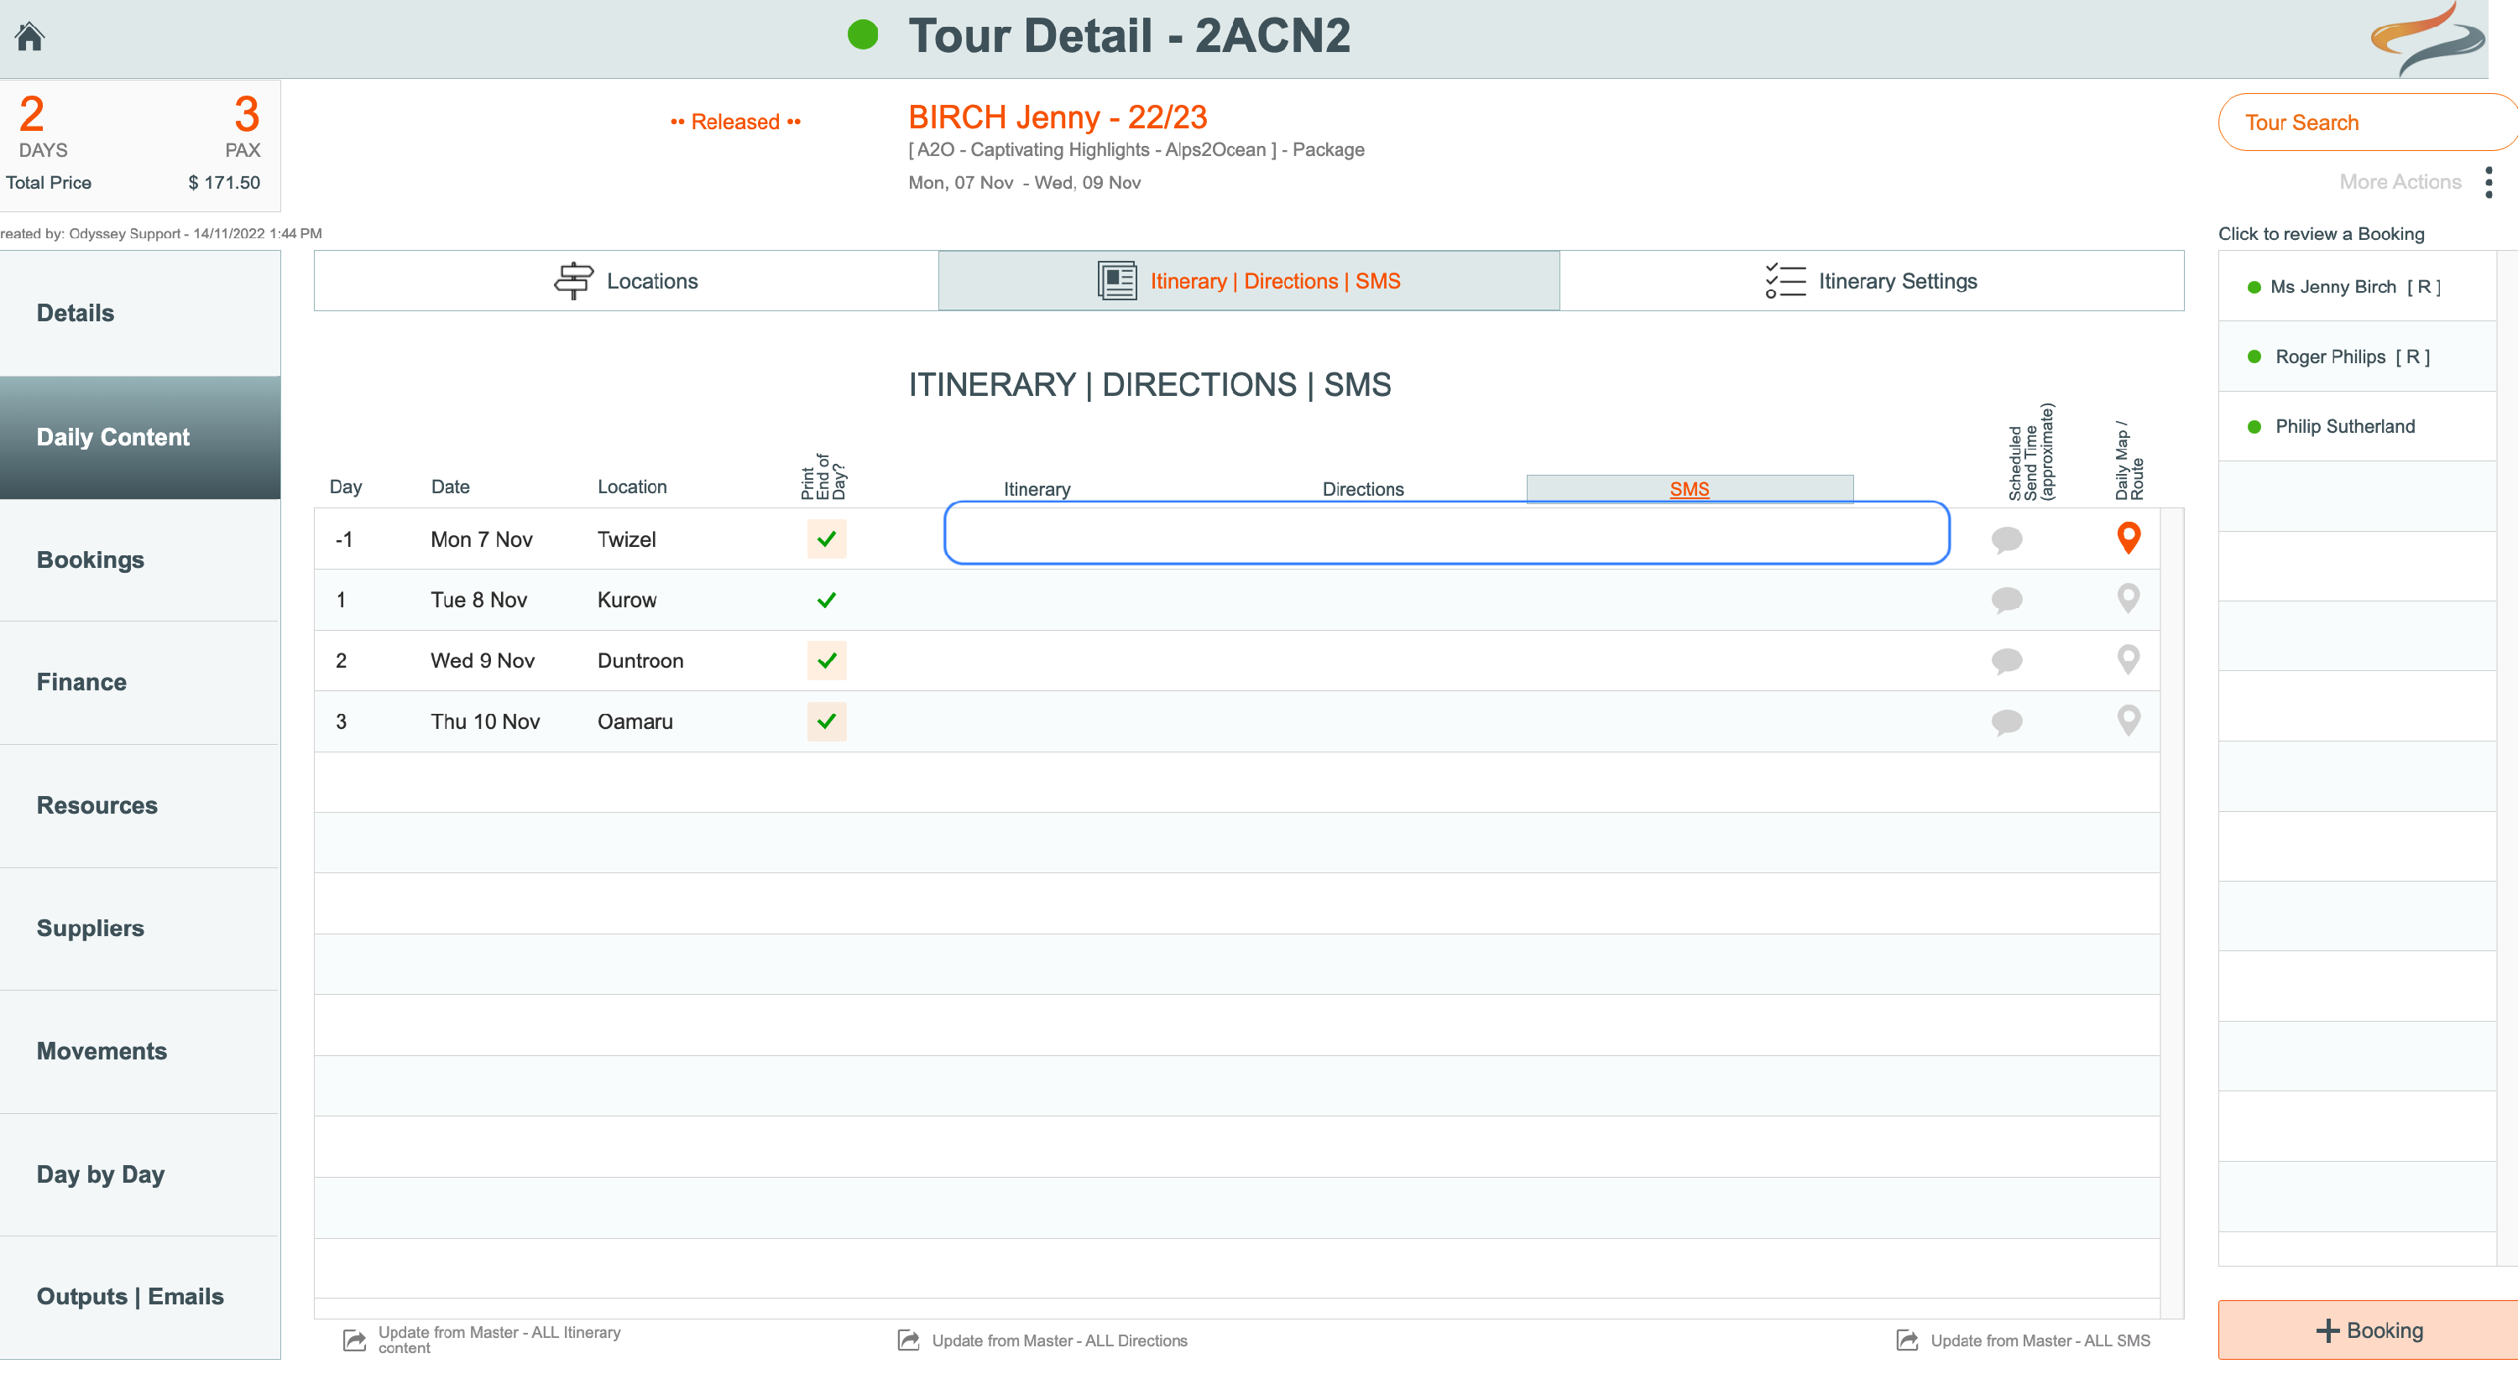
Task: Go to the Home icon
Action: click(x=29, y=36)
